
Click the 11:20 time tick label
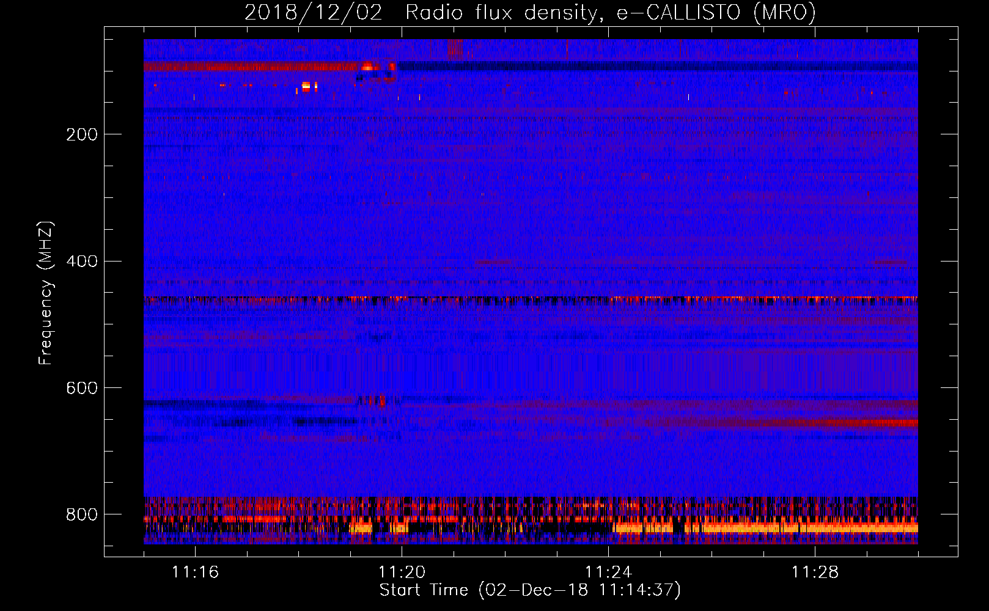tap(402, 573)
